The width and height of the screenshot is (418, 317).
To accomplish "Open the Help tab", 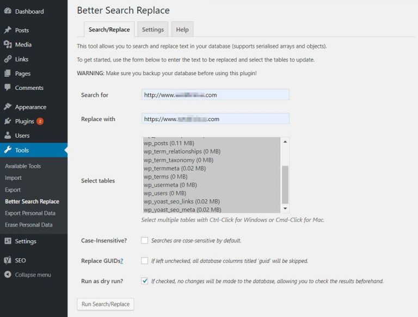I will point(182,30).
